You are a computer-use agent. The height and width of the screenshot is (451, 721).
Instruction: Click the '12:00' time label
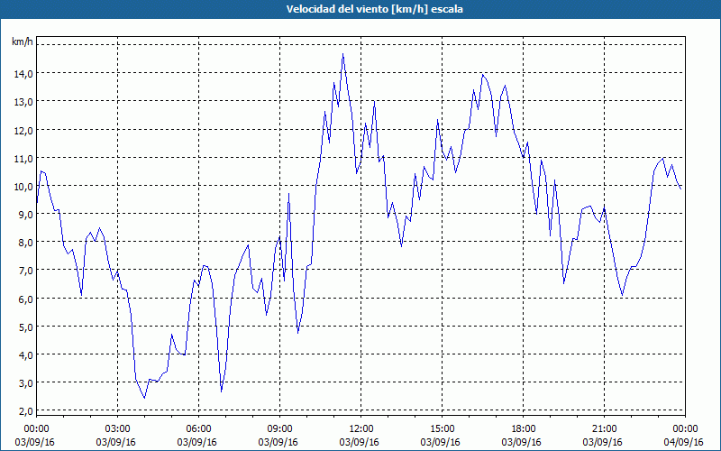pyautogui.click(x=361, y=429)
